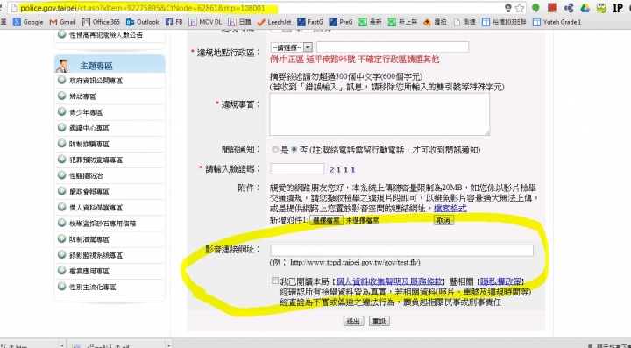Image resolution: width=631 pixels, height=348 pixels.
Task: Click the police.gov.taipei address bar URL
Action: [x=143, y=8]
